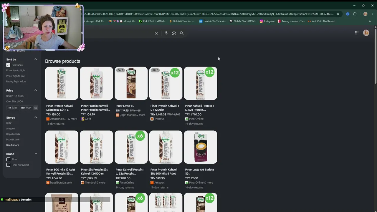The image size is (377, 212).
Task: Open the Ücretsiz YouTube bookmark
Action: [x=212, y=21]
